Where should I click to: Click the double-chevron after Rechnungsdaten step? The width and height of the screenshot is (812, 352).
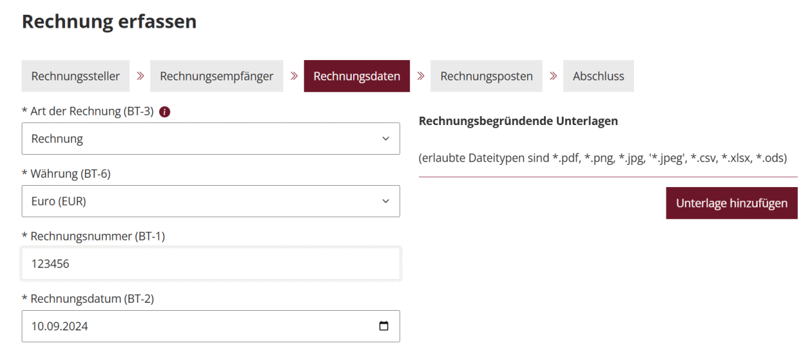click(x=420, y=76)
